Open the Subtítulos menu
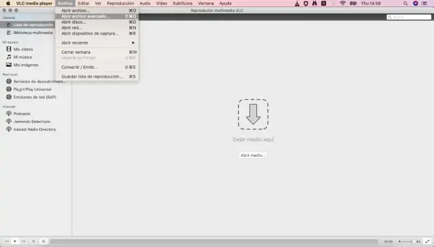 [182, 3]
